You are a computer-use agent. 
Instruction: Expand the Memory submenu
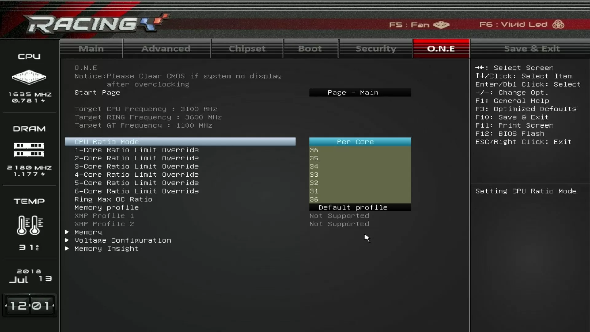(88, 232)
